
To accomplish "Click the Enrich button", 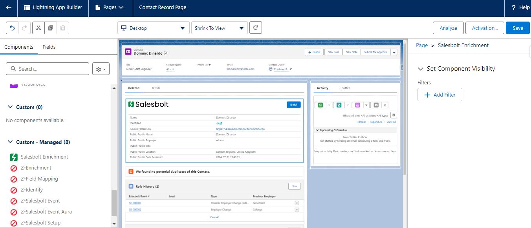I will [294, 104].
